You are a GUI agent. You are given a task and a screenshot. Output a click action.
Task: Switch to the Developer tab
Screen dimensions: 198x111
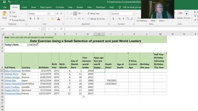click(101, 7)
